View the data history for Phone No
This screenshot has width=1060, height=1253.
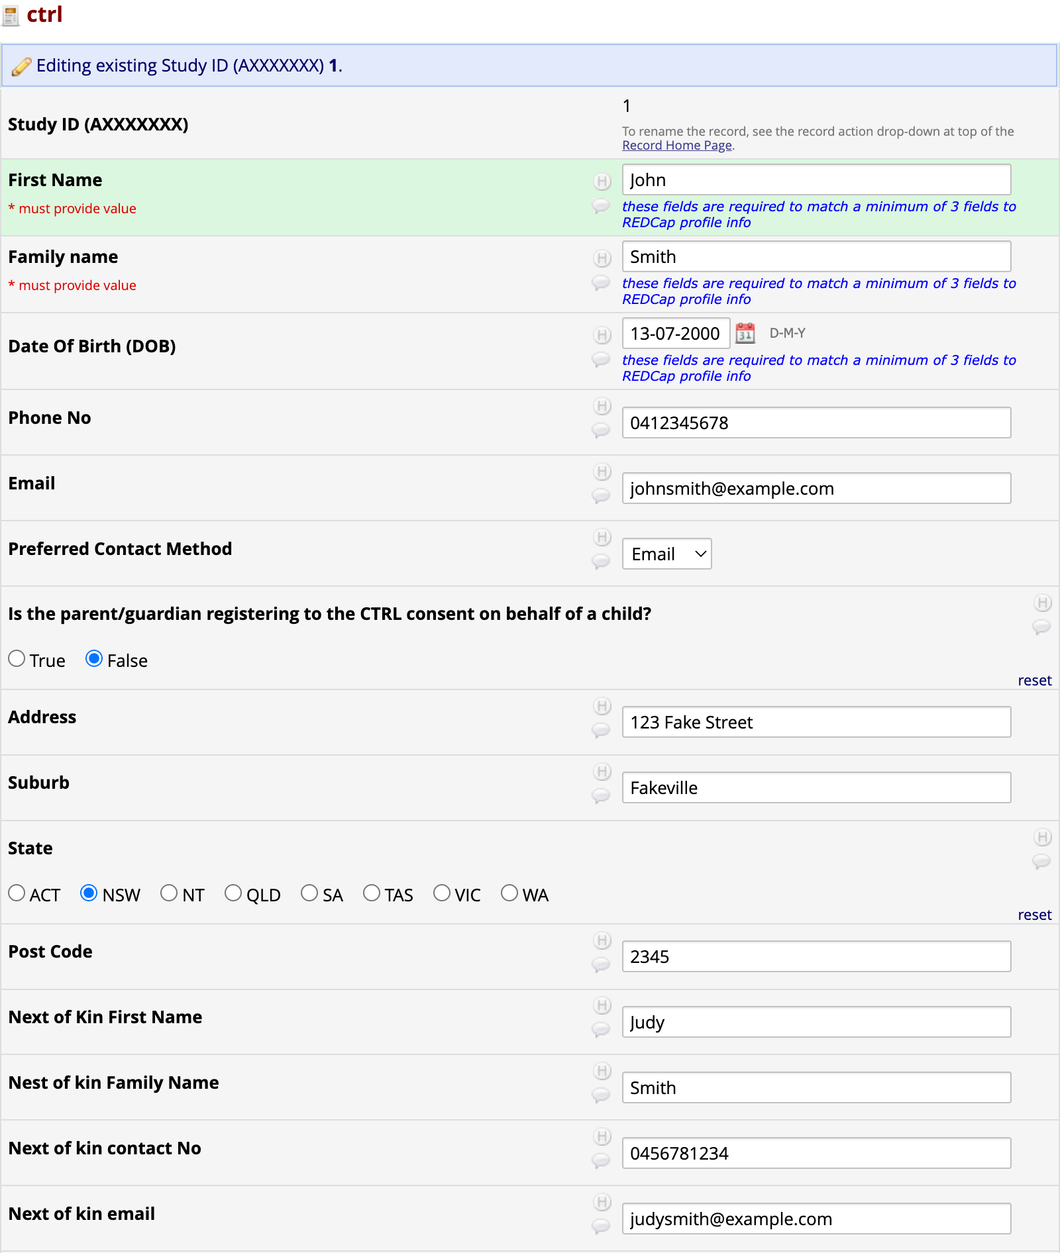pyautogui.click(x=602, y=406)
